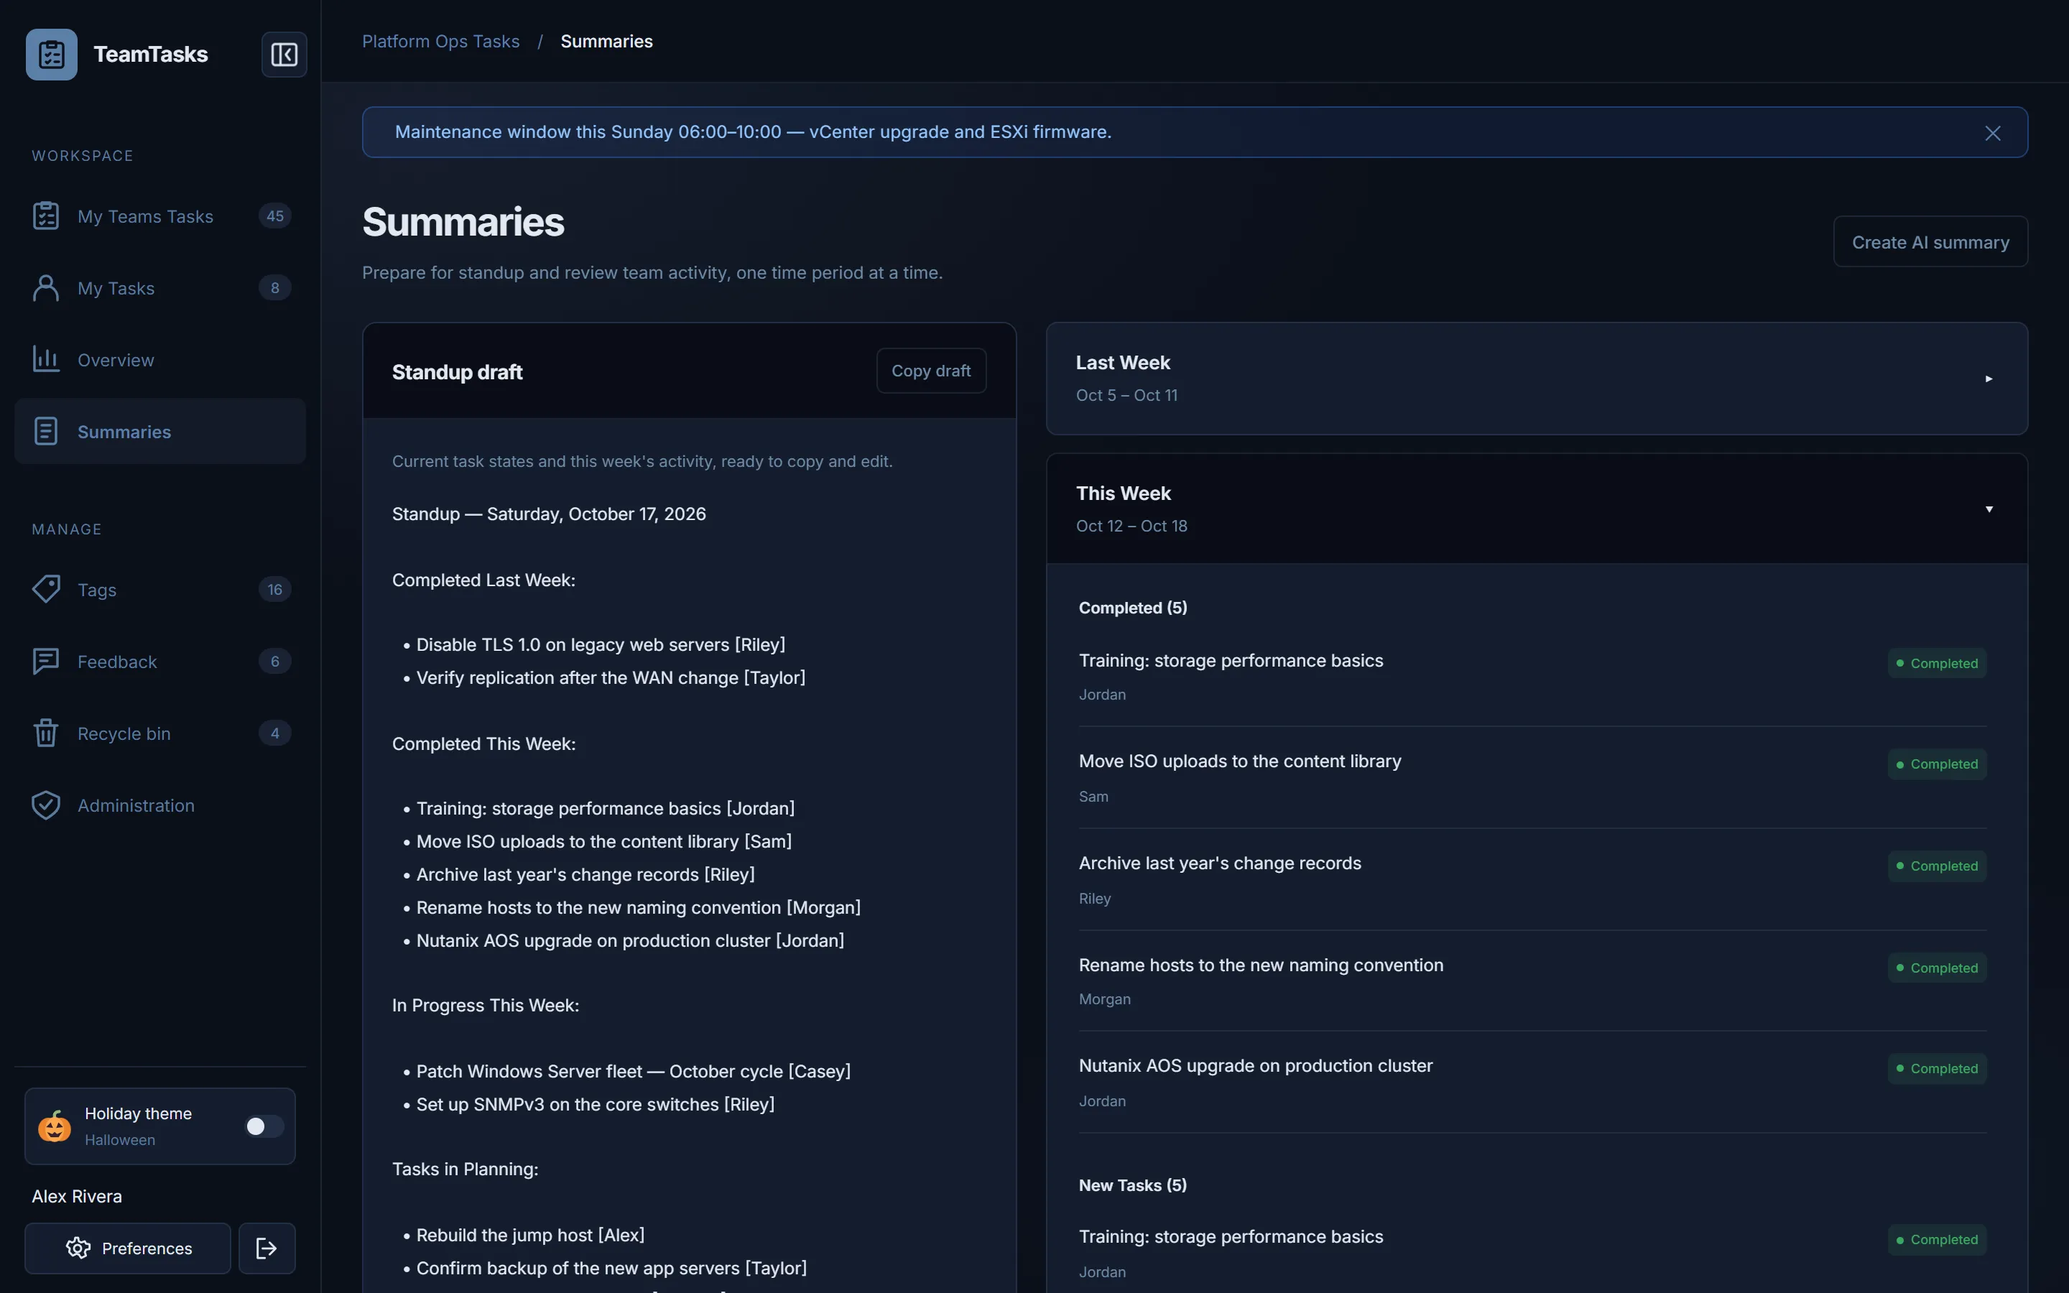Open the Overview page
This screenshot has height=1293, width=2069.
161,359
